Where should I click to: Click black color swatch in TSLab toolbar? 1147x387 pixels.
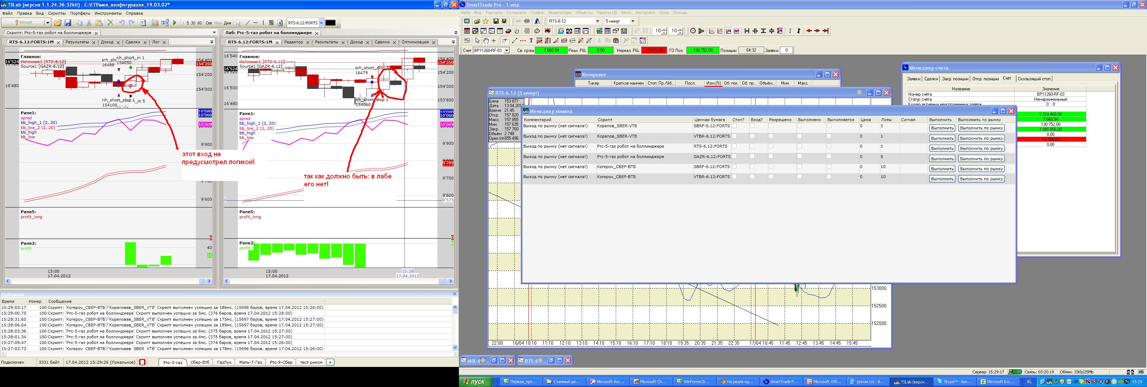pyautogui.click(x=330, y=23)
